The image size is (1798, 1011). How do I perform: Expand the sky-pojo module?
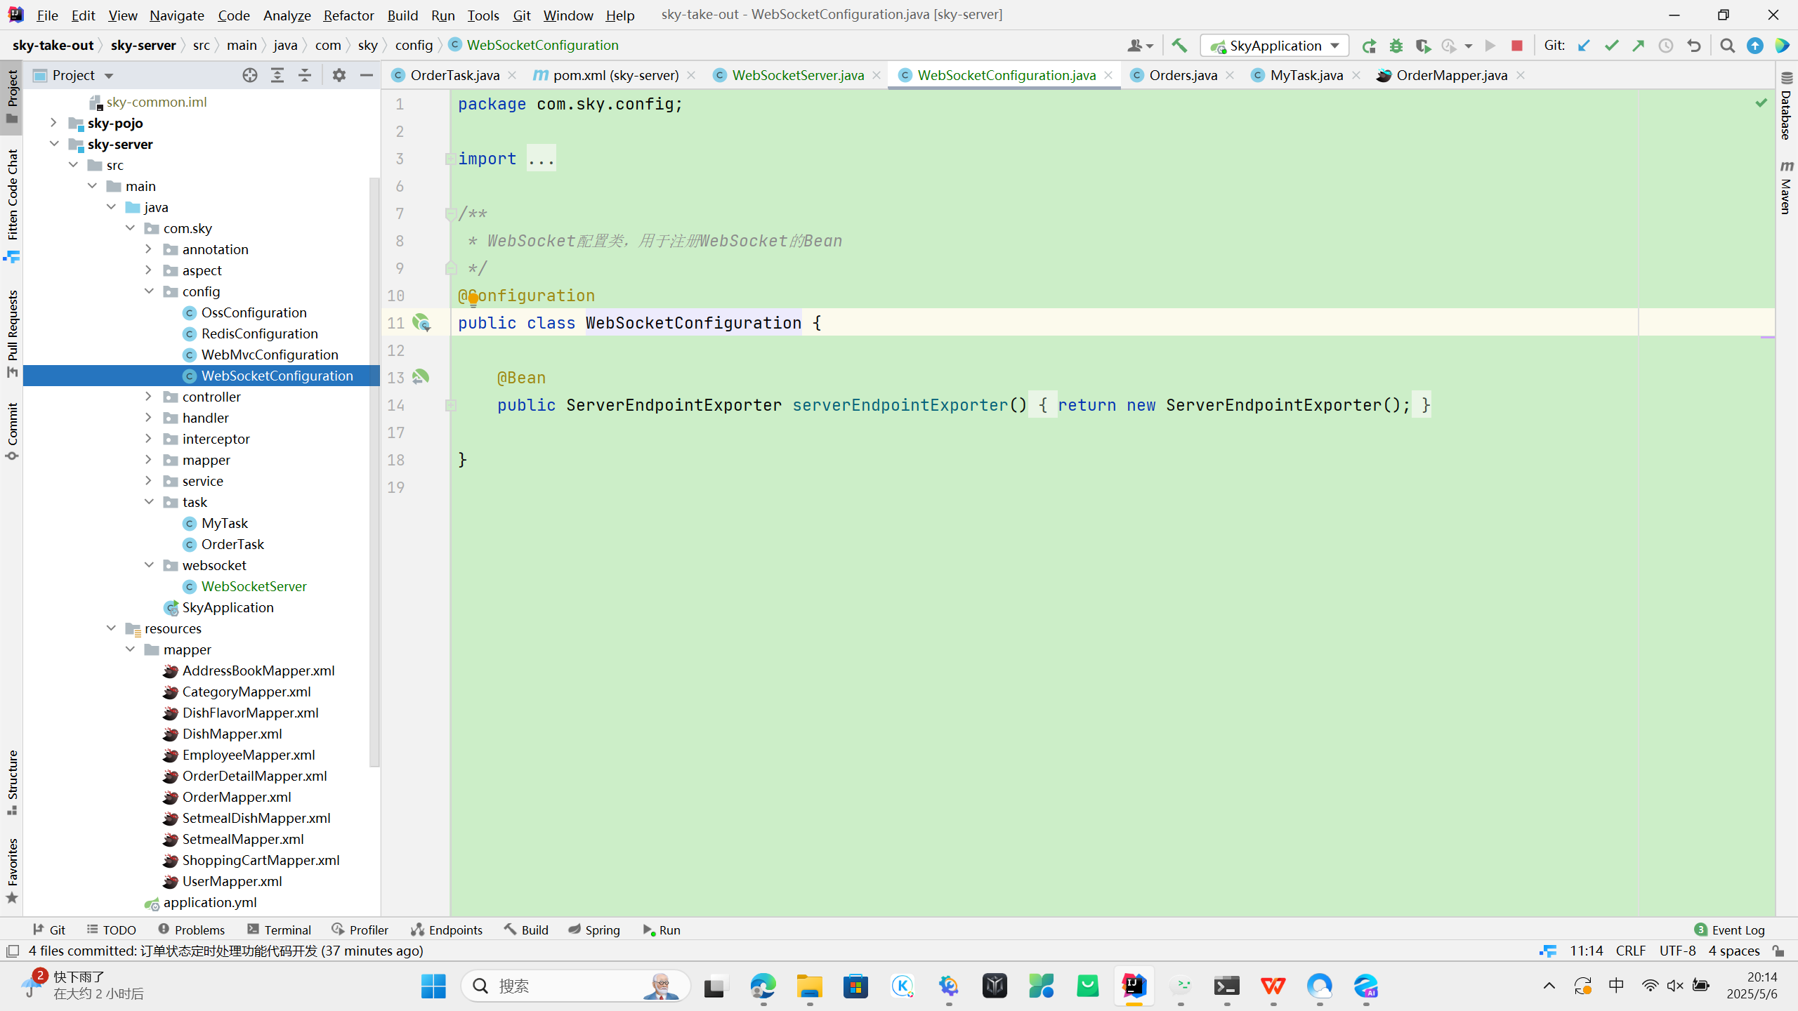coord(53,123)
